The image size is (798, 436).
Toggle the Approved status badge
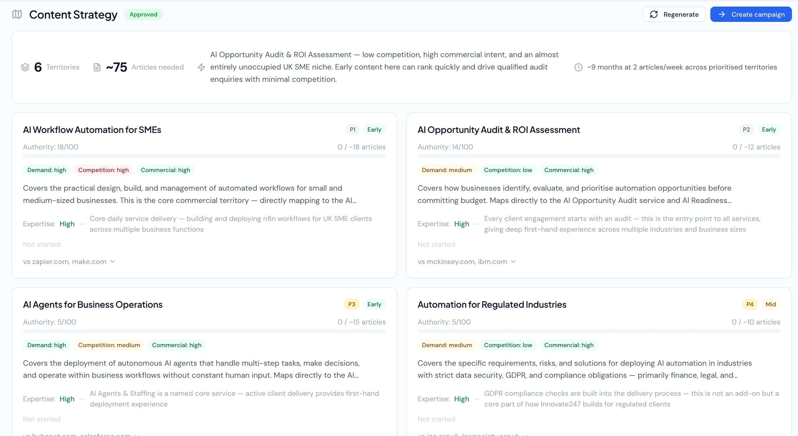[x=143, y=14]
